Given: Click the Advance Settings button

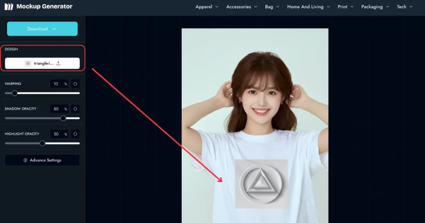Looking at the screenshot, I should pos(42,160).
